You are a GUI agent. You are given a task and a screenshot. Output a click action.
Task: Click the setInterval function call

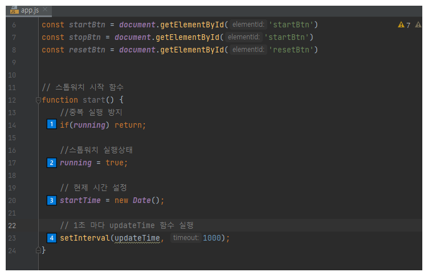point(84,238)
